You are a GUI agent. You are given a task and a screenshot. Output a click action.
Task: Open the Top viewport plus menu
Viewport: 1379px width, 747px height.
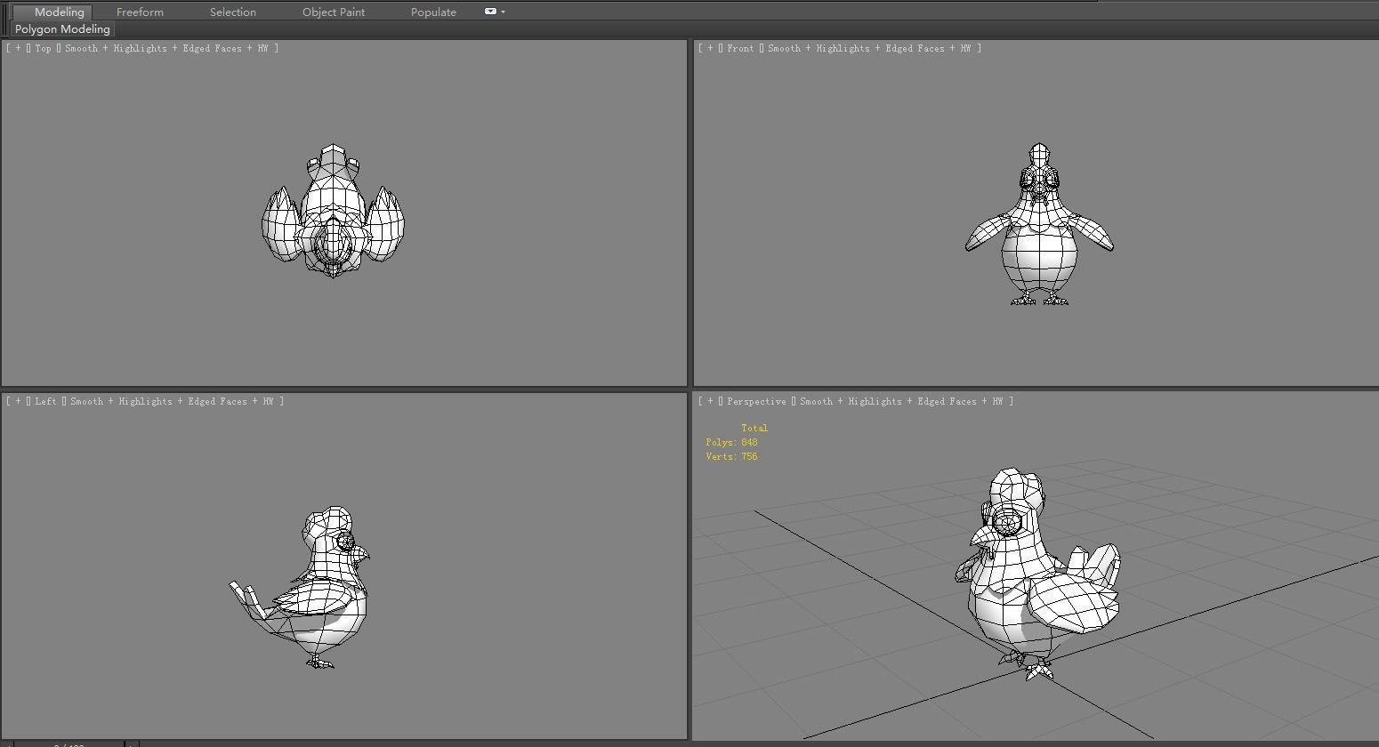pyautogui.click(x=18, y=48)
